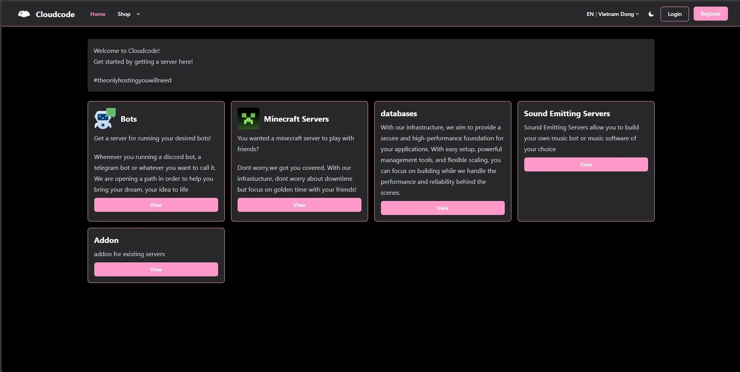View the Bots server offerings
Screen dimensions: 740x372
tap(156, 205)
